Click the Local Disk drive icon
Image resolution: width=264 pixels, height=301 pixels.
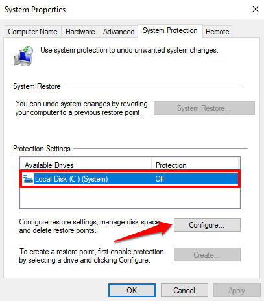pos(28,179)
